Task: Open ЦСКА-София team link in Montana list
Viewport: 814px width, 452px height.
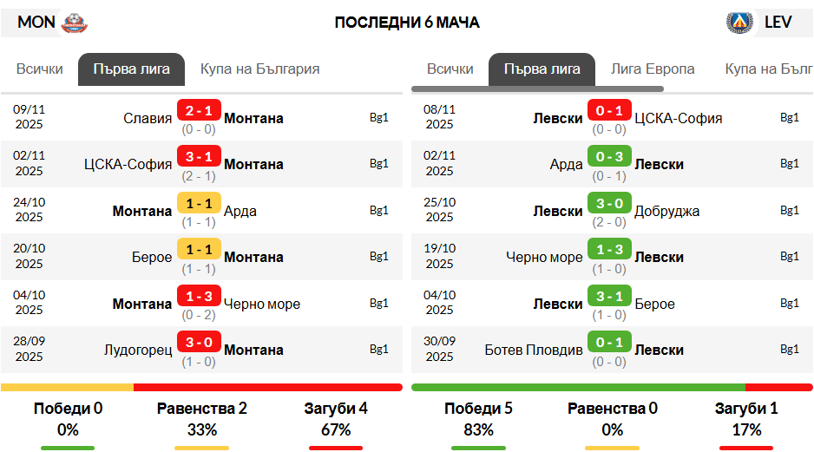Action: pyautogui.click(x=128, y=165)
